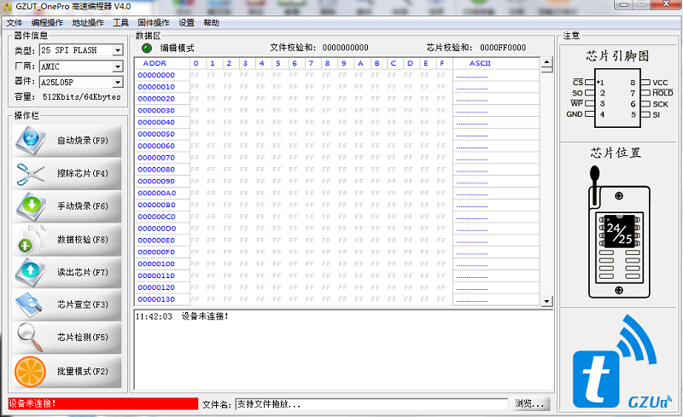Image resolution: width=683 pixels, height=417 pixels.
Task: Open the 固件操作 menu
Action: tap(154, 23)
